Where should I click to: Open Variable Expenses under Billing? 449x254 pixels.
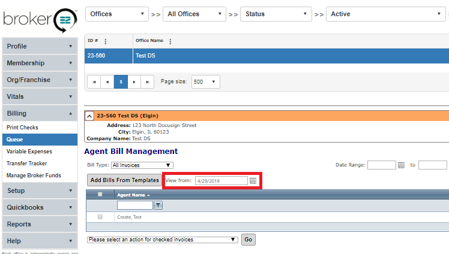tap(29, 152)
